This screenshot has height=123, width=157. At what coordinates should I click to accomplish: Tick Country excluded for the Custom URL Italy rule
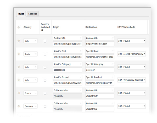45,41
